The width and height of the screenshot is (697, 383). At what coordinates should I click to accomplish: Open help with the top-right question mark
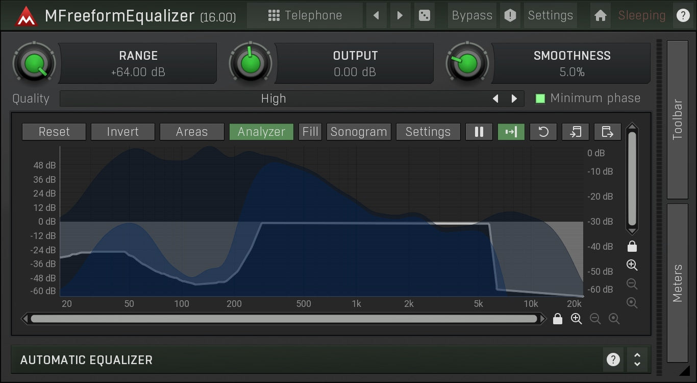[x=683, y=16]
